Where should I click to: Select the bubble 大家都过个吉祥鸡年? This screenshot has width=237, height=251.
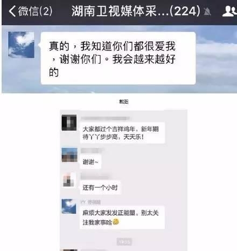click(x=122, y=133)
